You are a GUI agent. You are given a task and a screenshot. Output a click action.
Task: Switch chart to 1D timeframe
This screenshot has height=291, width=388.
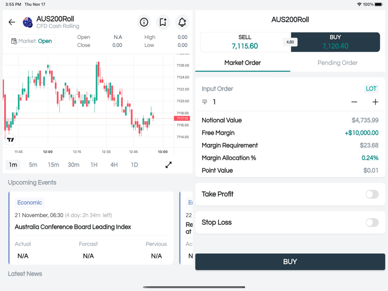click(x=134, y=165)
